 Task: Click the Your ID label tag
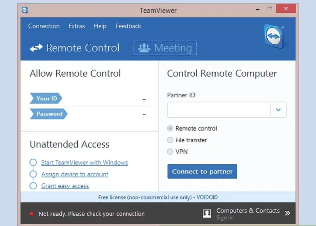46,98
